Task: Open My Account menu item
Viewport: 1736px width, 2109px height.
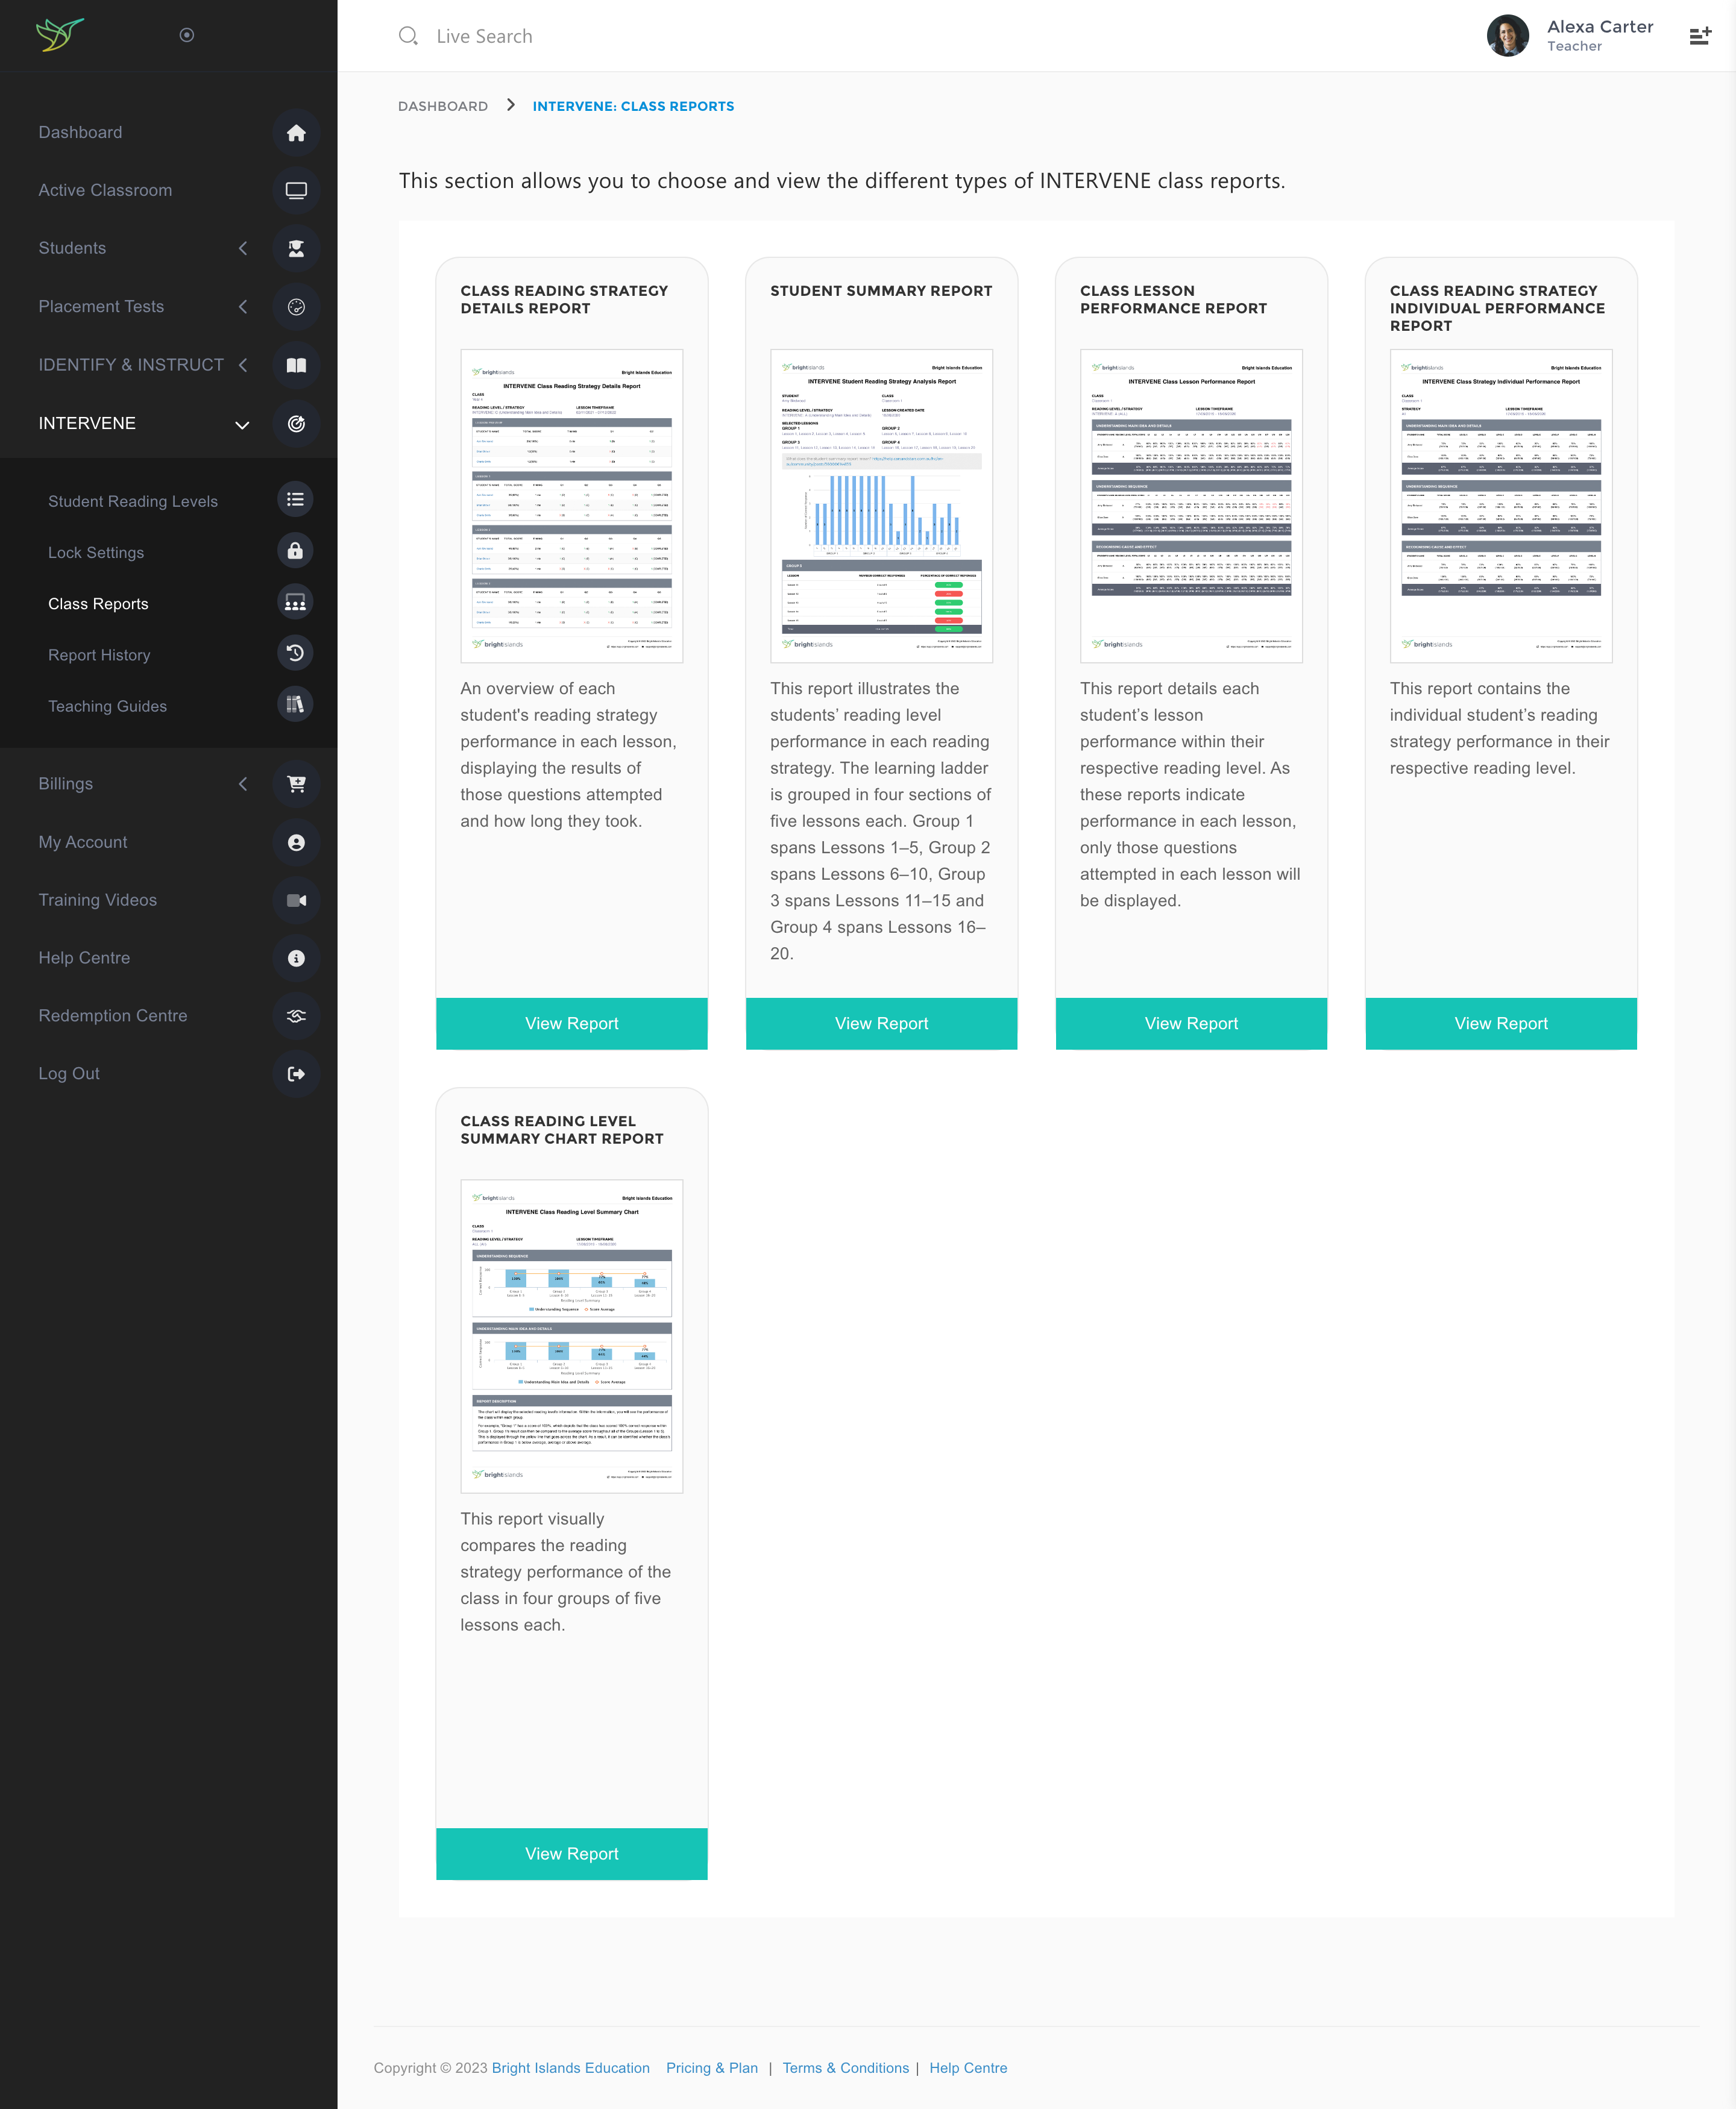Action: pos(83,842)
